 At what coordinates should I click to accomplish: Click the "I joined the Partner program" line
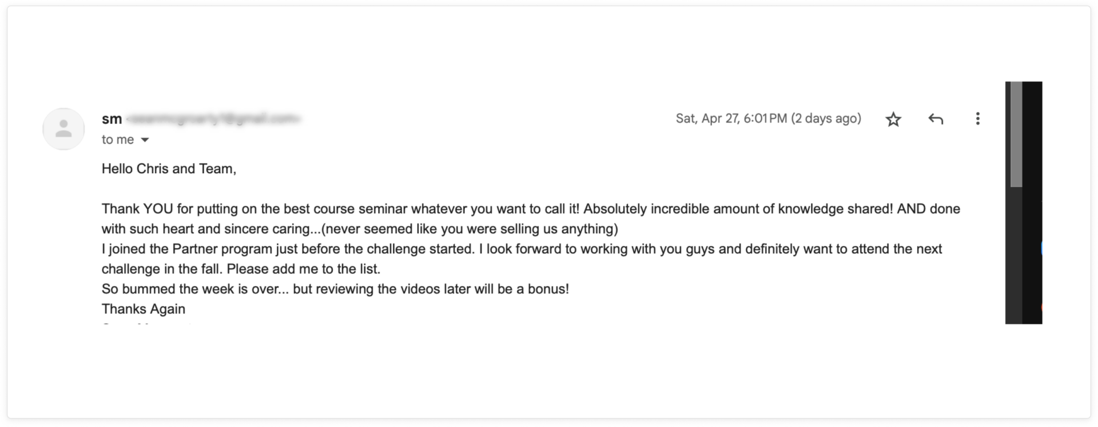522,249
